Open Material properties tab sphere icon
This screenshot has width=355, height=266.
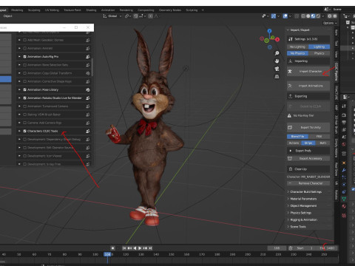coord(344,206)
